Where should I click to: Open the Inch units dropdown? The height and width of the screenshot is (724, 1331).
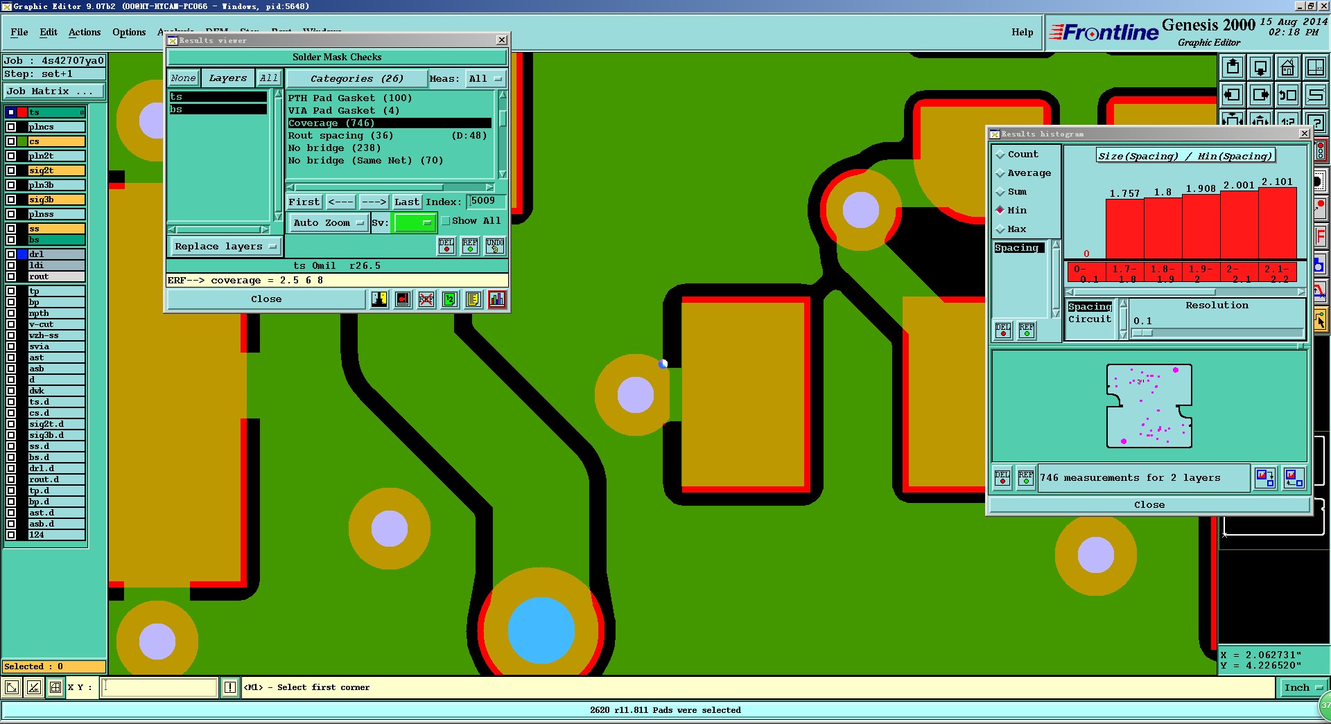(1303, 687)
